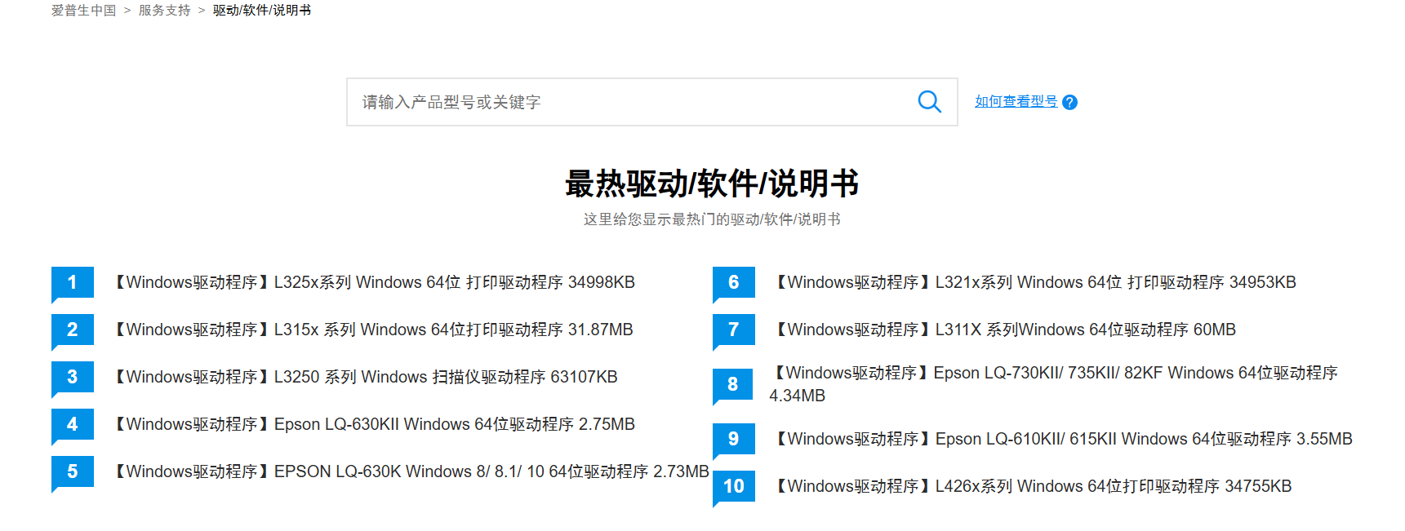1405x531 pixels.
Task: Open L311X 系列 60MB driver link
Action: 1003,330
